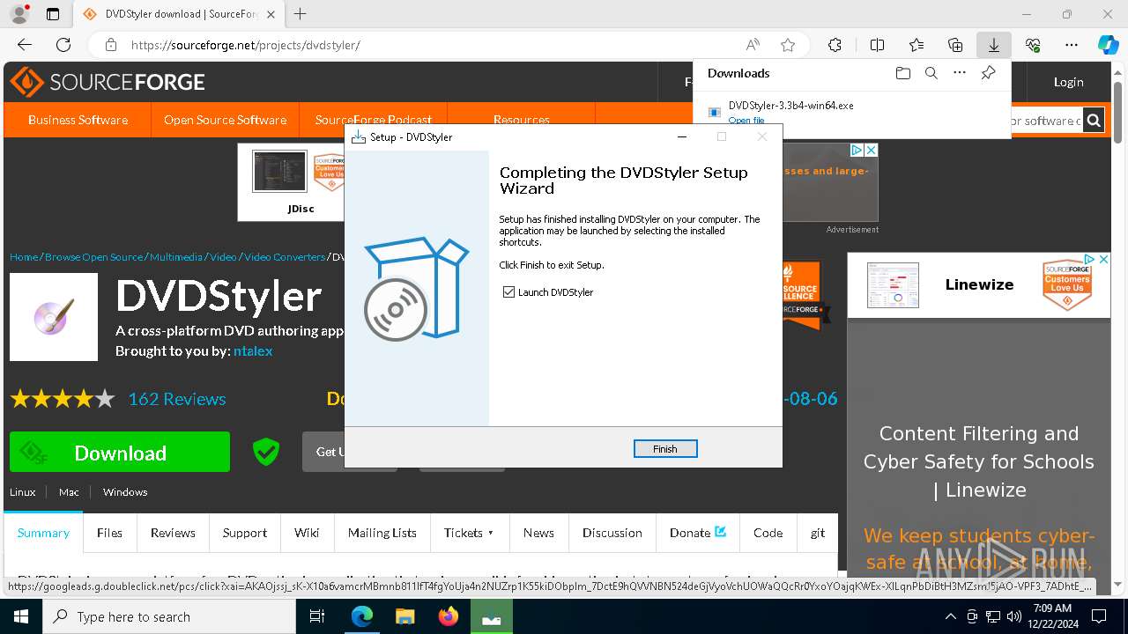Pin the Downloads panel
This screenshot has width=1128, height=634.
pyautogui.click(x=989, y=73)
